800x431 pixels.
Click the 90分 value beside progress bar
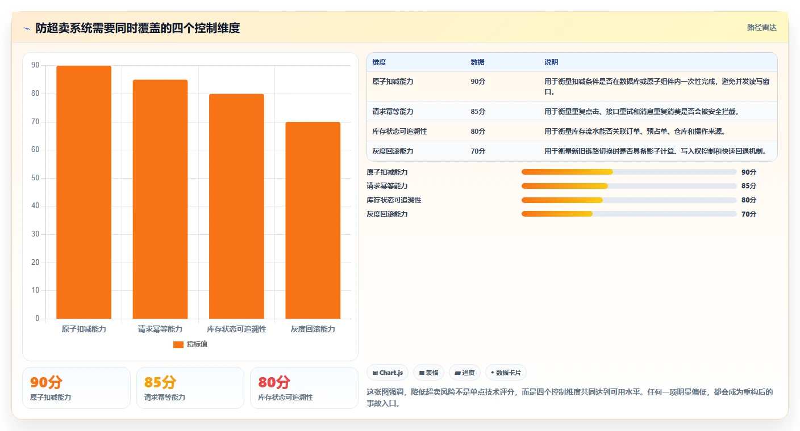(749, 172)
